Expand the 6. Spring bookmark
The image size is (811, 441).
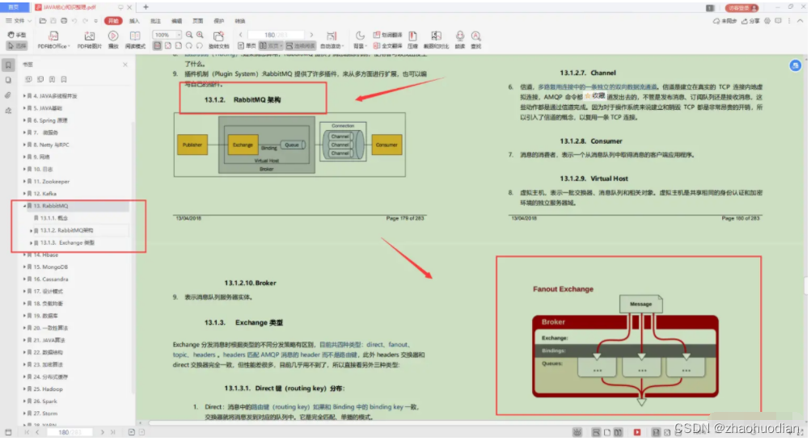[x=24, y=120]
